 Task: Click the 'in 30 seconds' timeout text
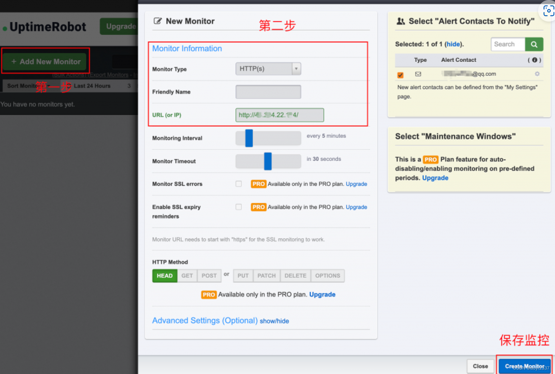point(324,159)
